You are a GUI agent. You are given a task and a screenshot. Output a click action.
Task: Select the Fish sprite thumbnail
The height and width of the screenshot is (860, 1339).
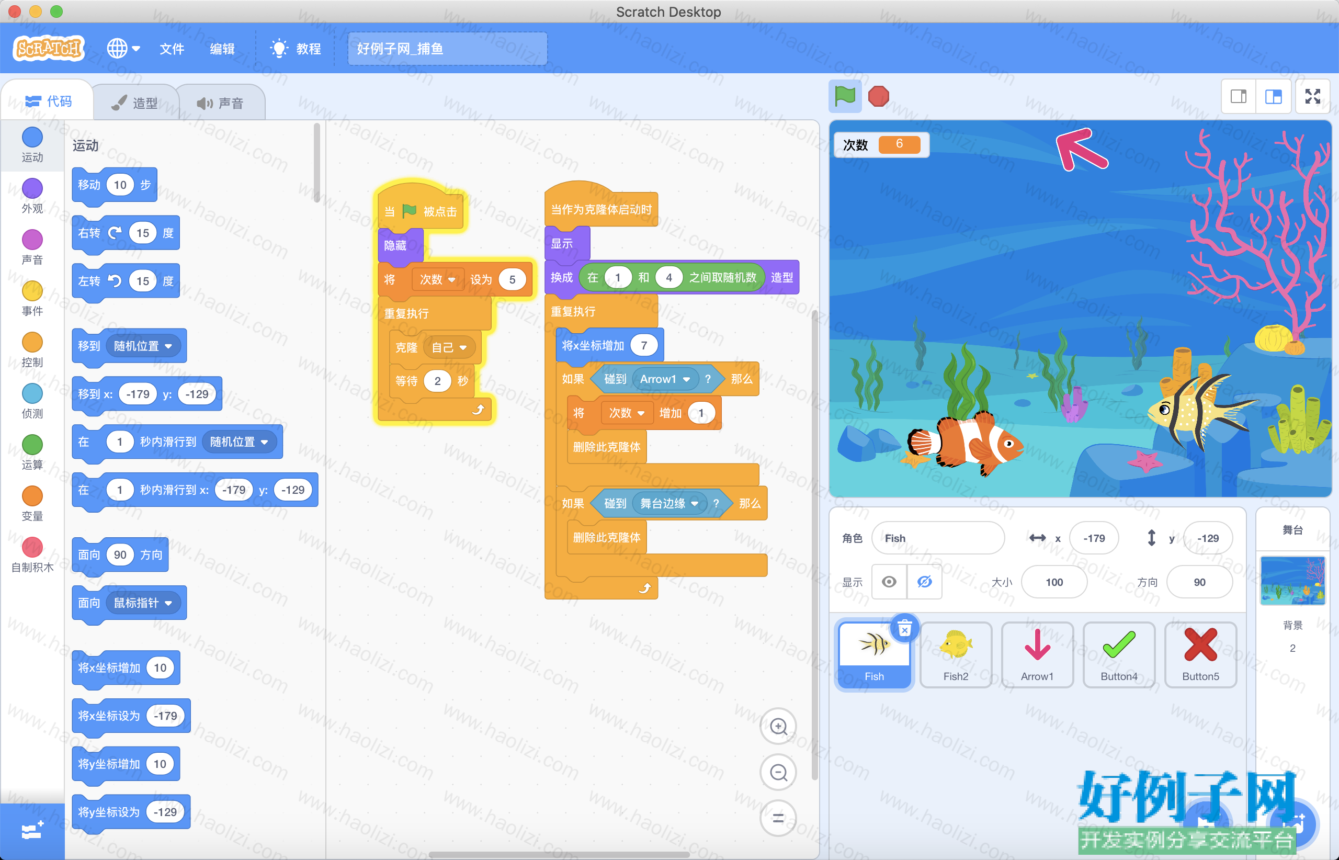(875, 655)
